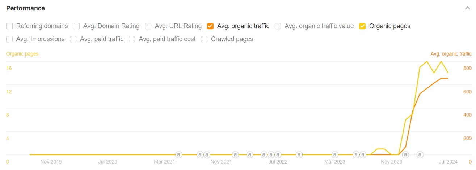Enable the Avg. paid traffic checkbox

(73, 39)
